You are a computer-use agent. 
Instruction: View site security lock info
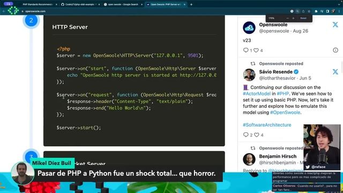pos(23,11)
